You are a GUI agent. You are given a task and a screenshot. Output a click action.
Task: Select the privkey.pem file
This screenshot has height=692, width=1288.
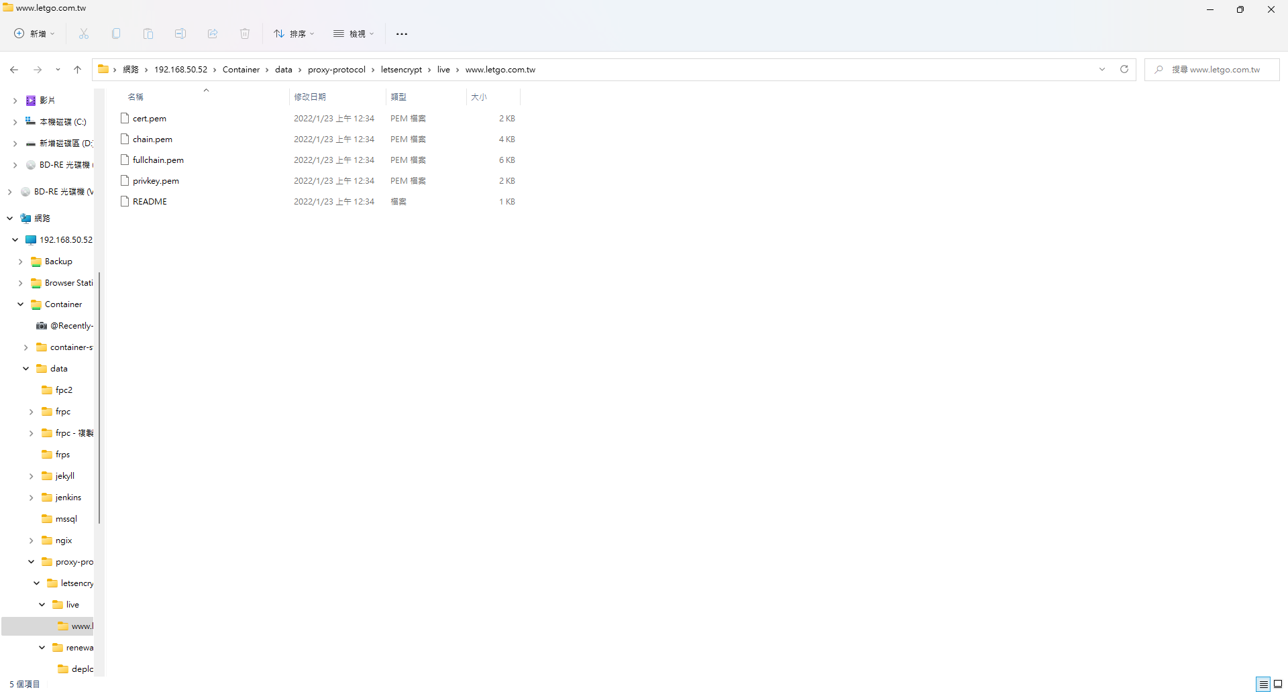[x=156, y=181]
